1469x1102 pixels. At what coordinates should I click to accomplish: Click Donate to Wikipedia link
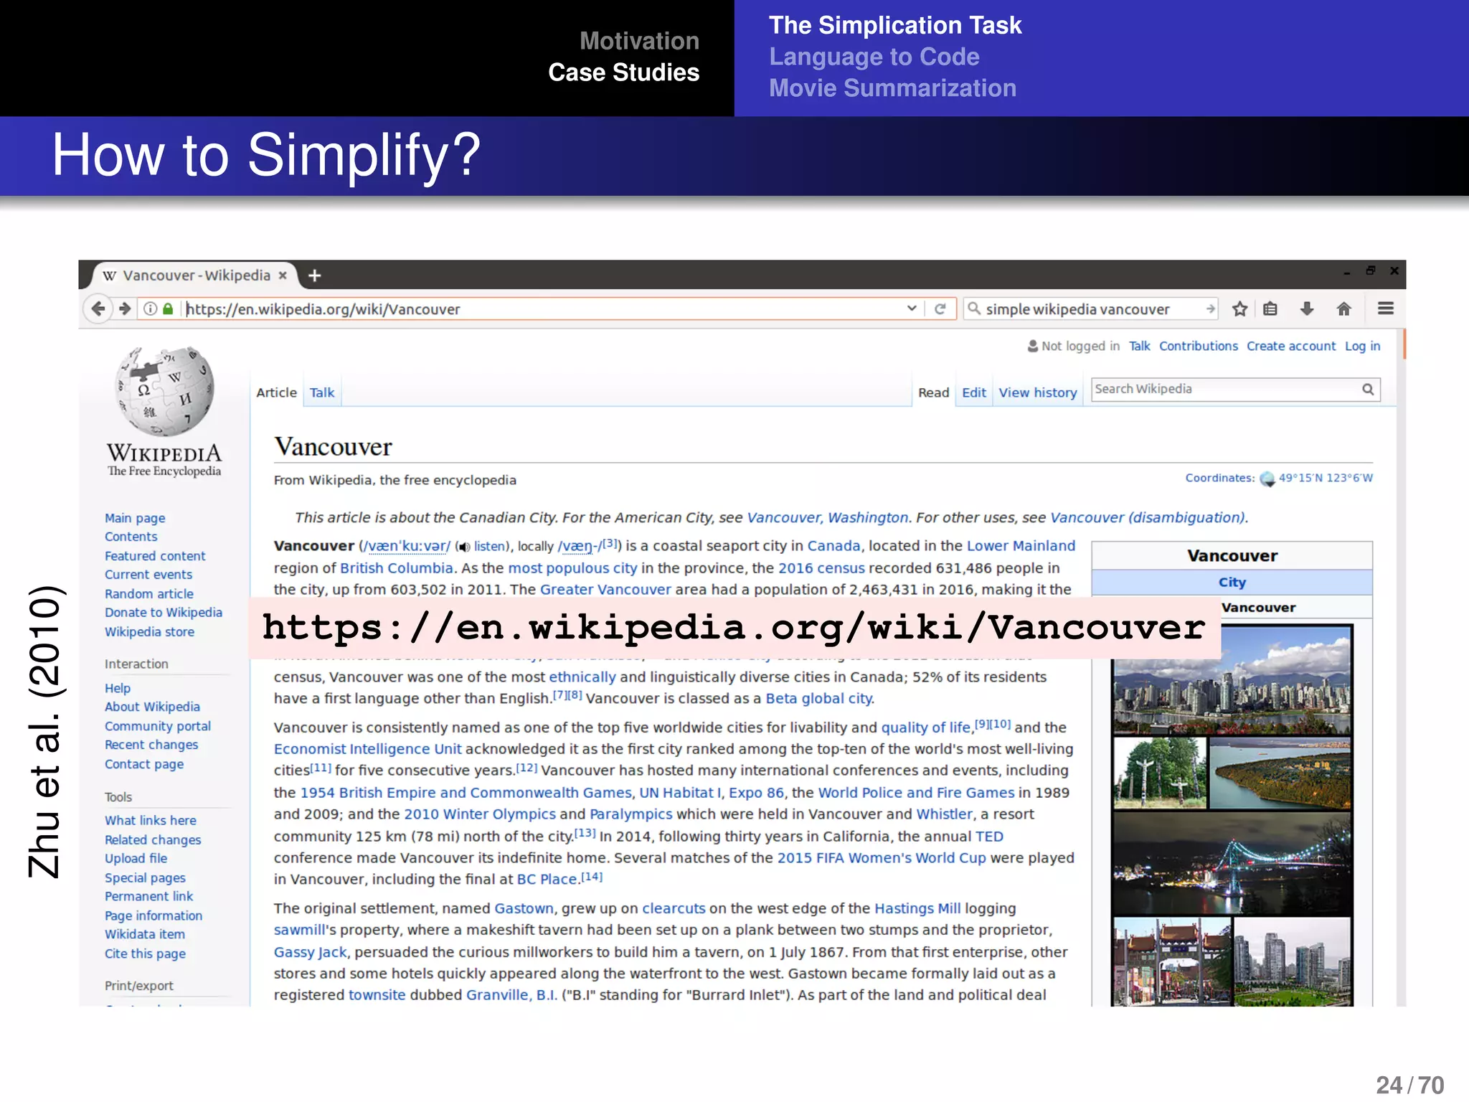(164, 613)
